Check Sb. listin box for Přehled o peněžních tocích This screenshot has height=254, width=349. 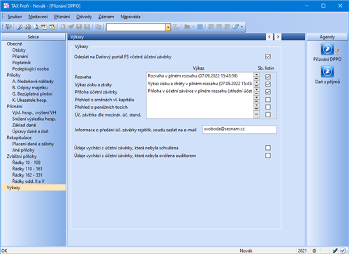click(x=268, y=107)
